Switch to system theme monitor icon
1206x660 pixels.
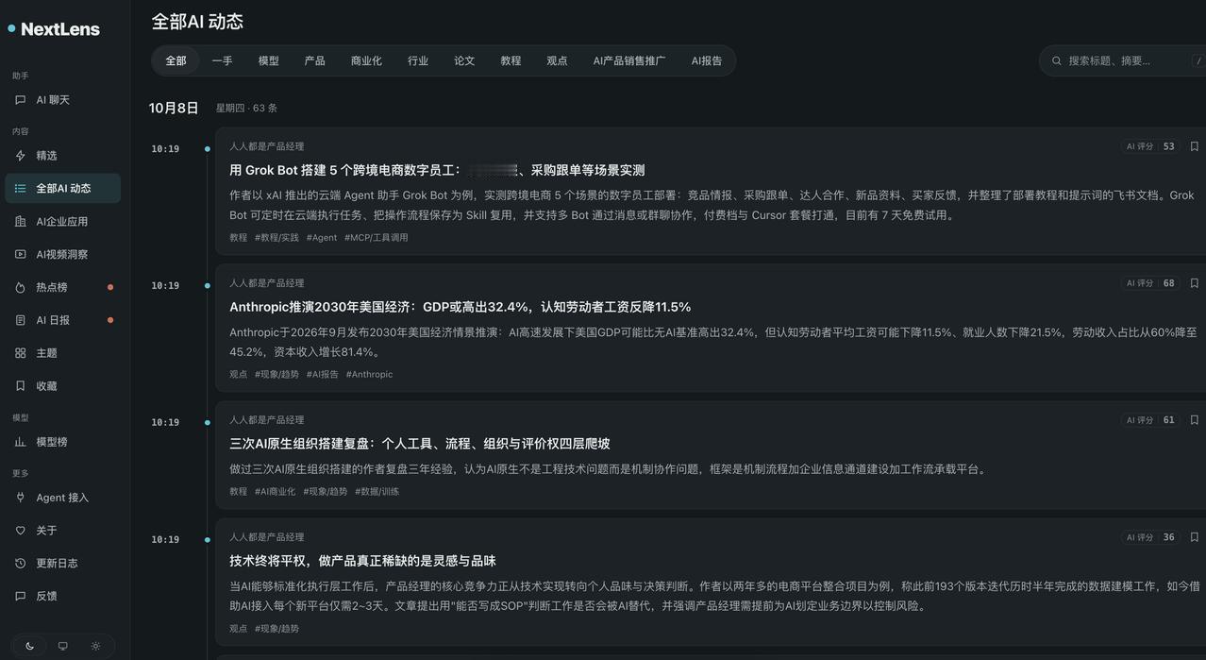(x=63, y=647)
